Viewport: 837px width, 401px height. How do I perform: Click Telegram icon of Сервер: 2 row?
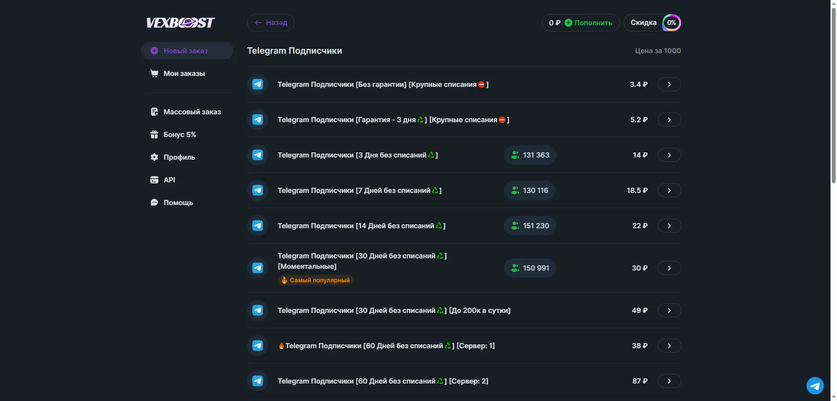point(258,381)
